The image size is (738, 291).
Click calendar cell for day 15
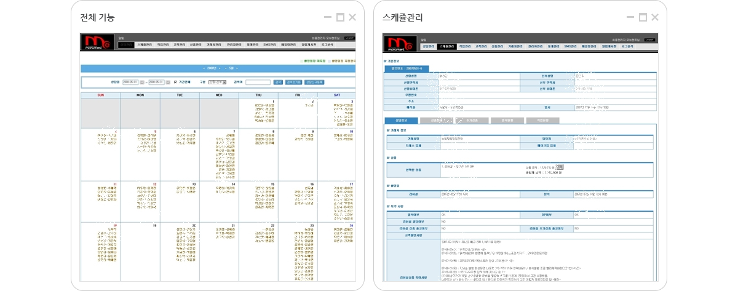(x=258, y=201)
